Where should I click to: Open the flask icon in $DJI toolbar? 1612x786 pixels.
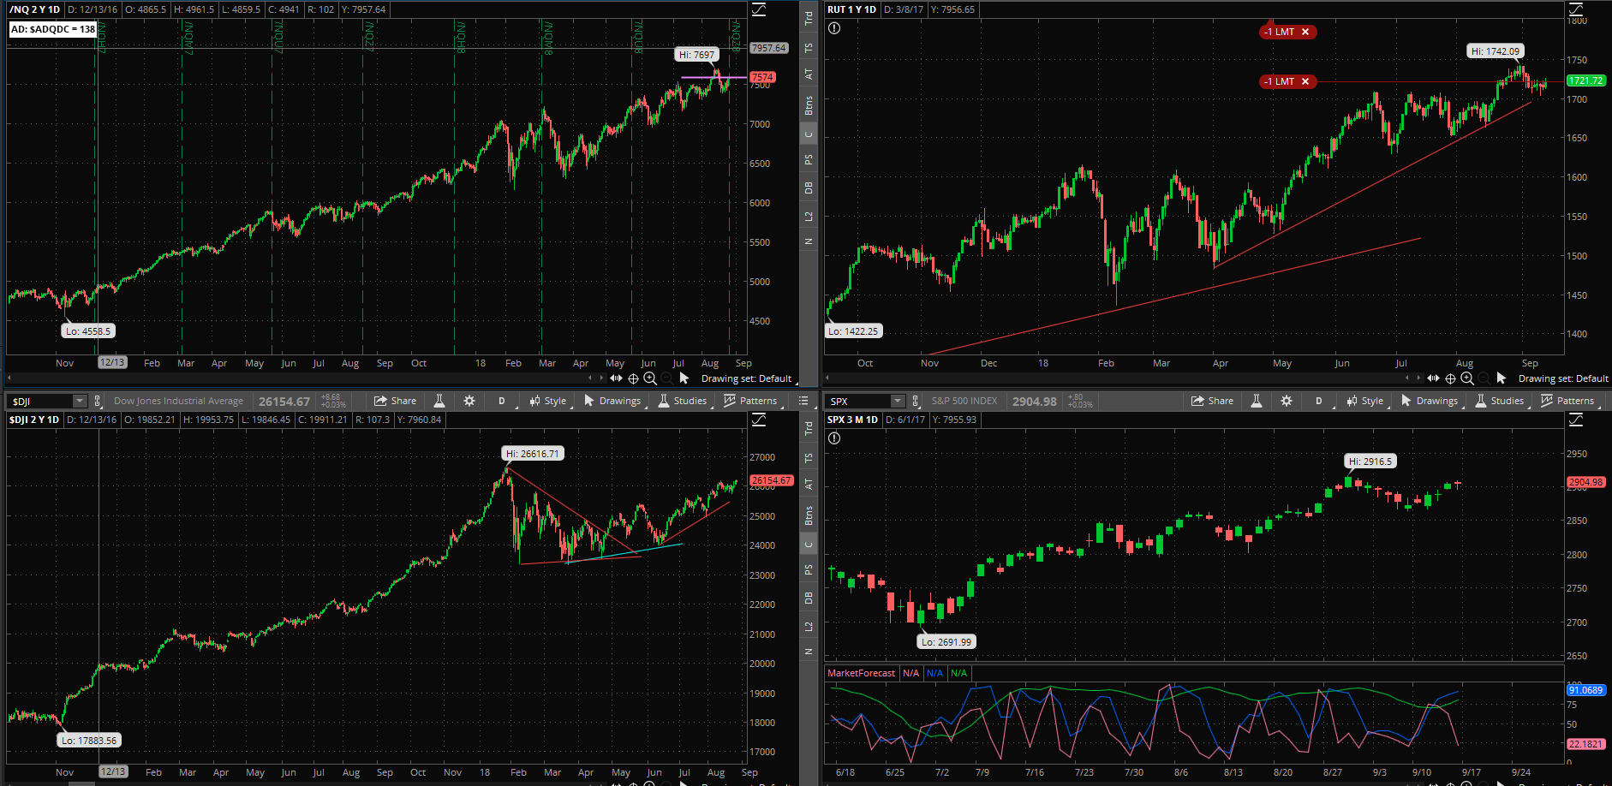point(439,401)
